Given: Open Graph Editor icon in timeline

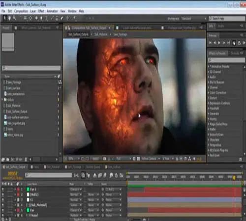Looking at the screenshot, I should pyautogui.click(x=122, y=175).
